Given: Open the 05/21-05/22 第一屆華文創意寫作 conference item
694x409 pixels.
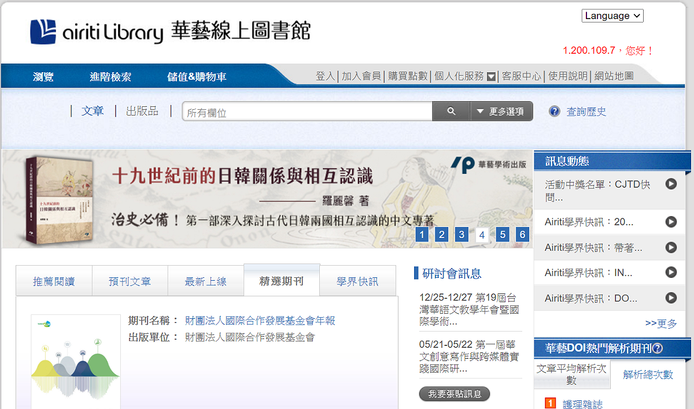Looking at the screenshot, I should coord(469,356).
